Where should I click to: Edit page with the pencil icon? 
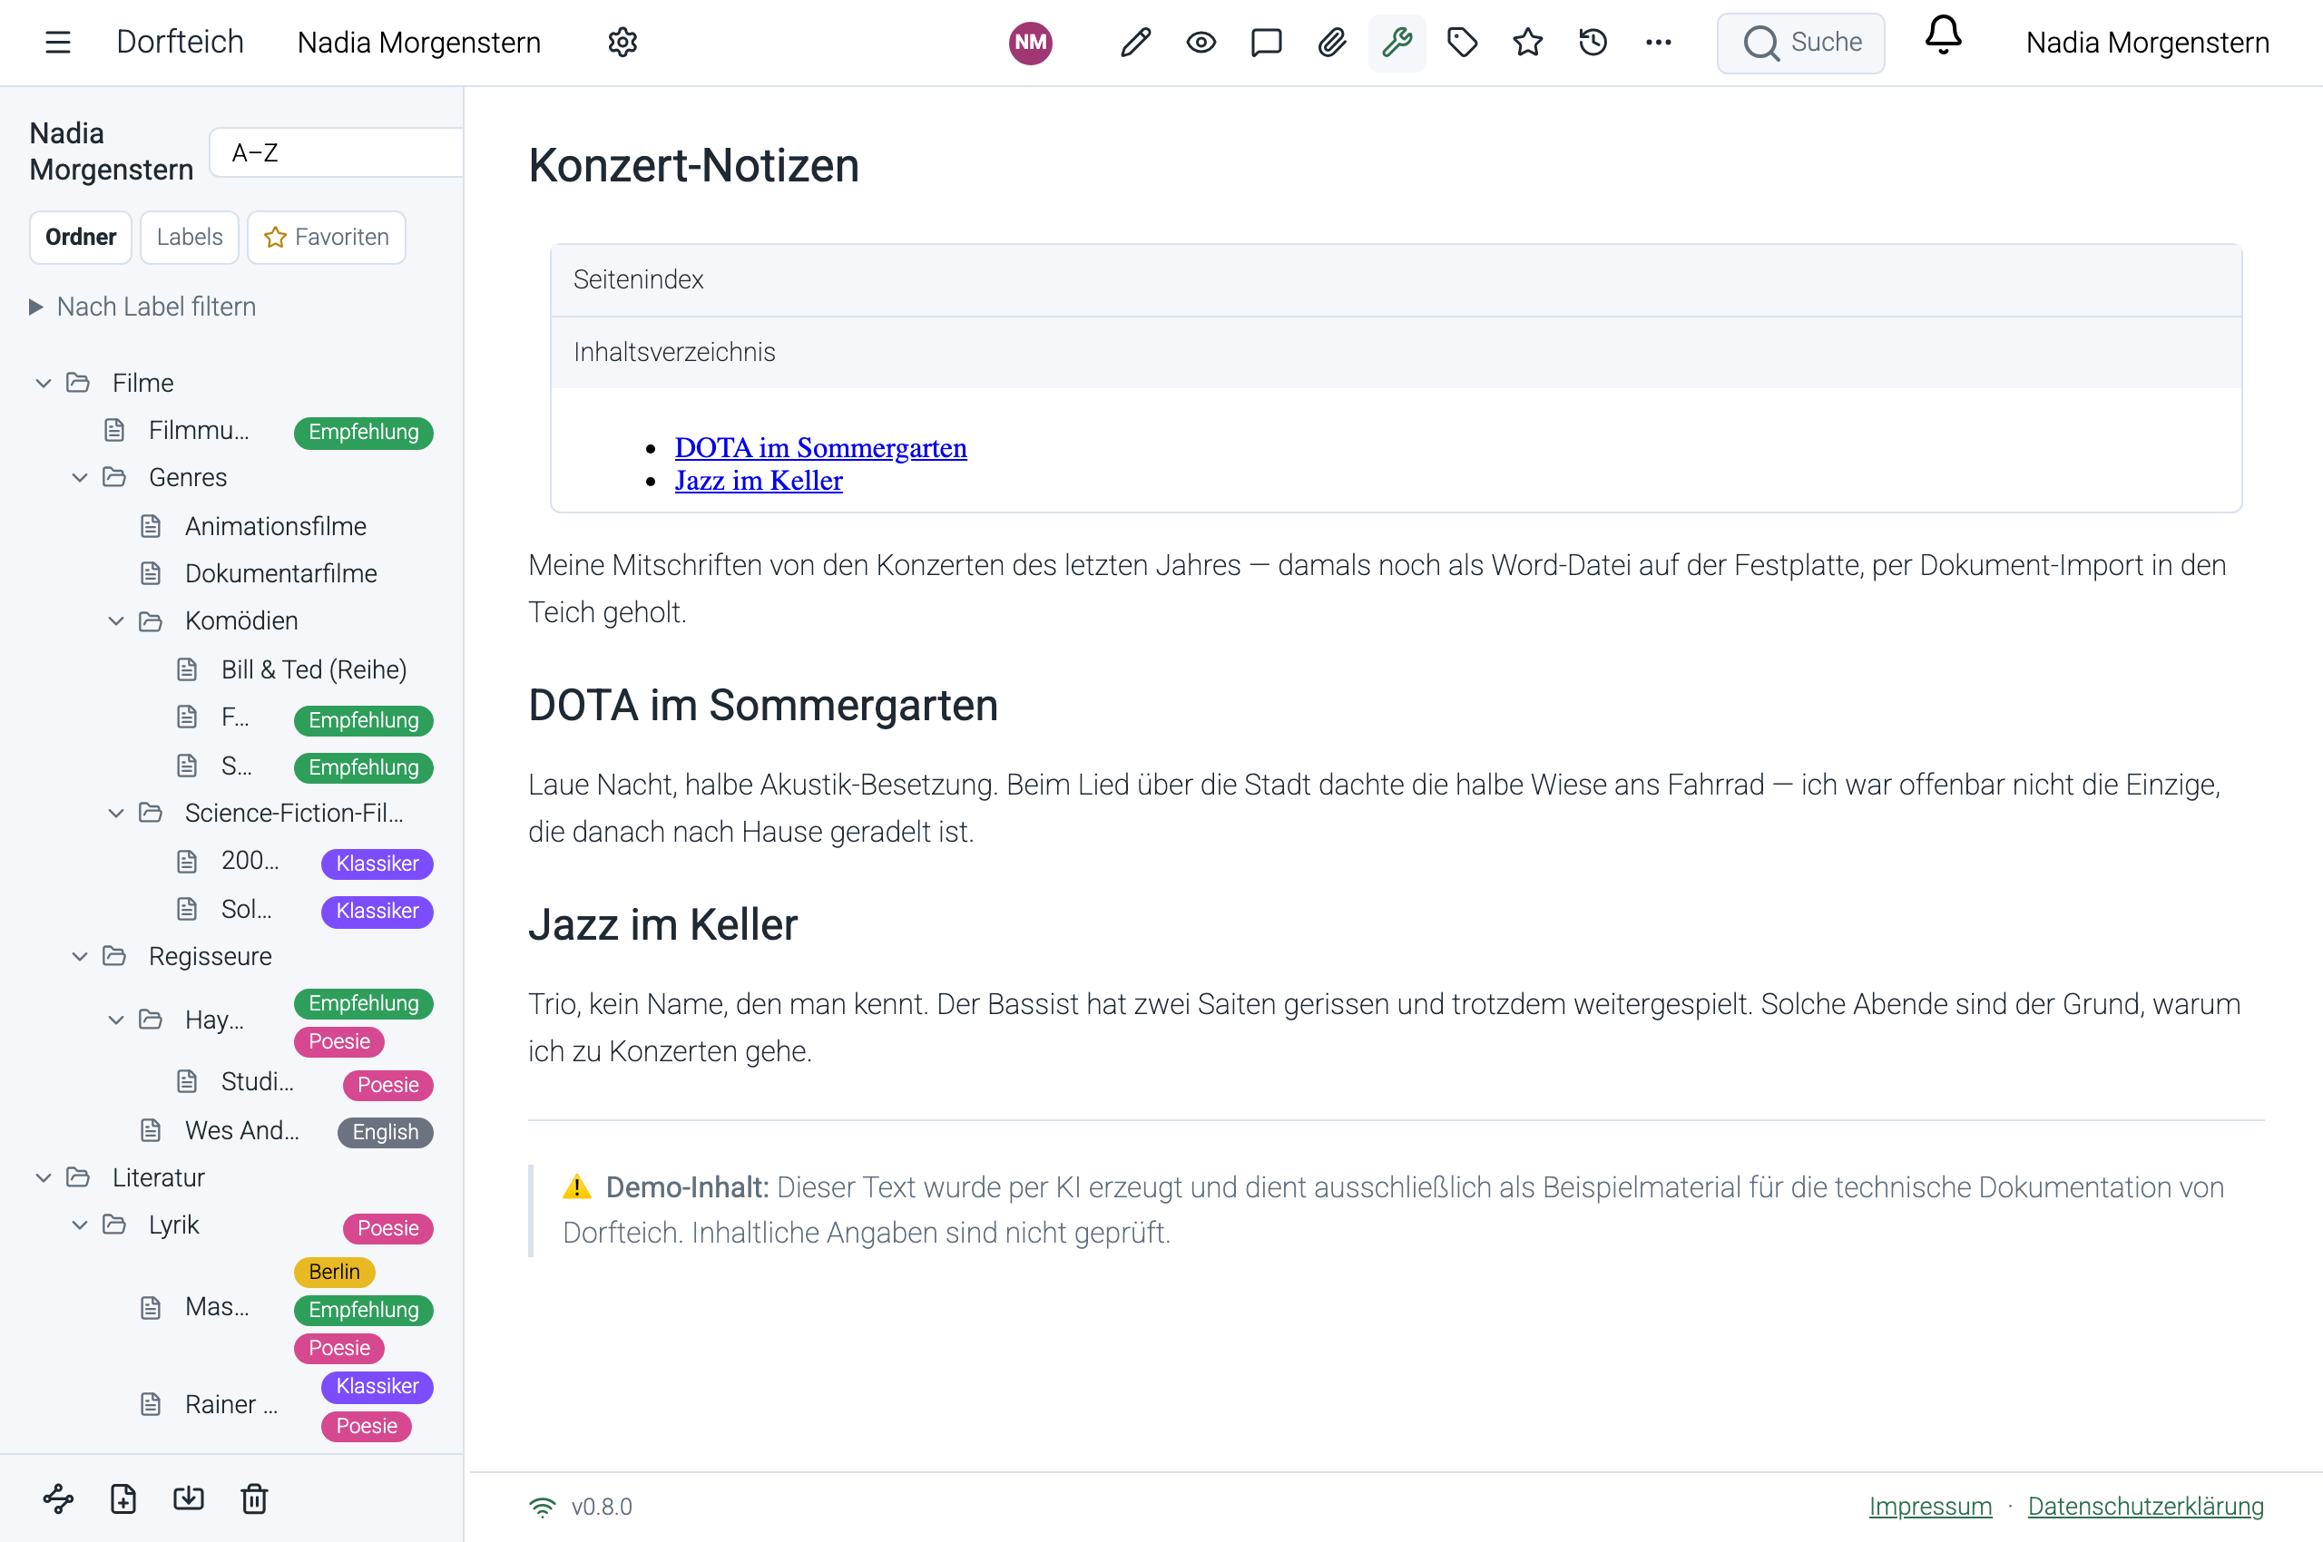coord(1135,43)
